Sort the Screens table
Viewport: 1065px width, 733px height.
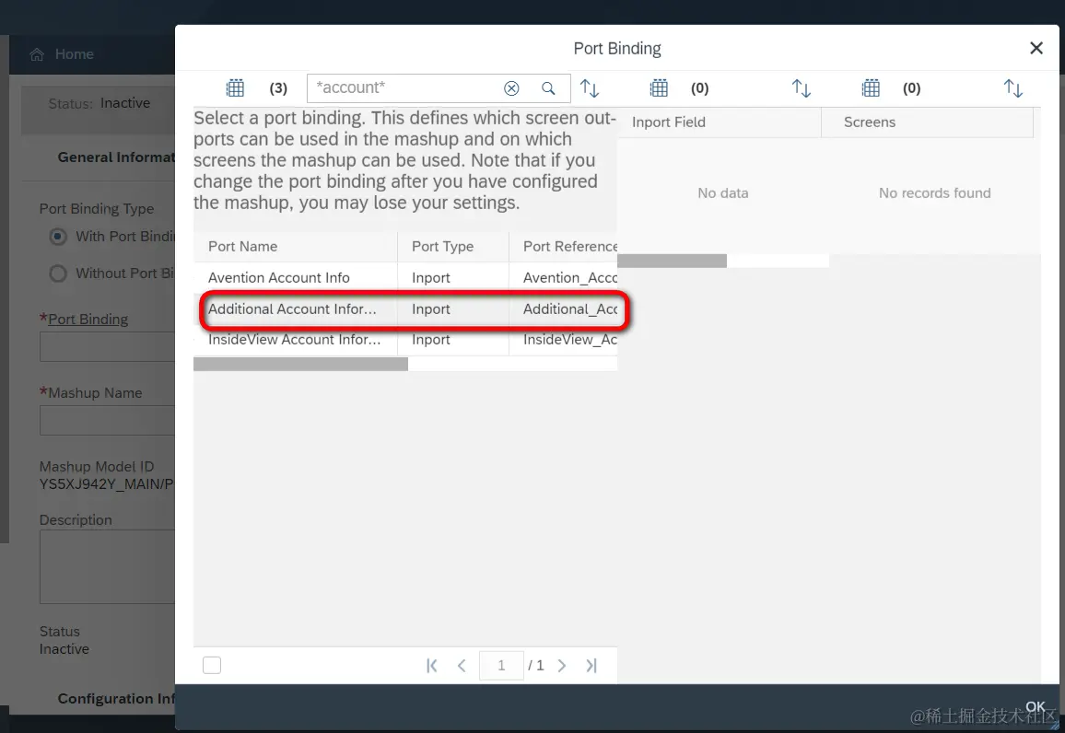point(1013,88)
